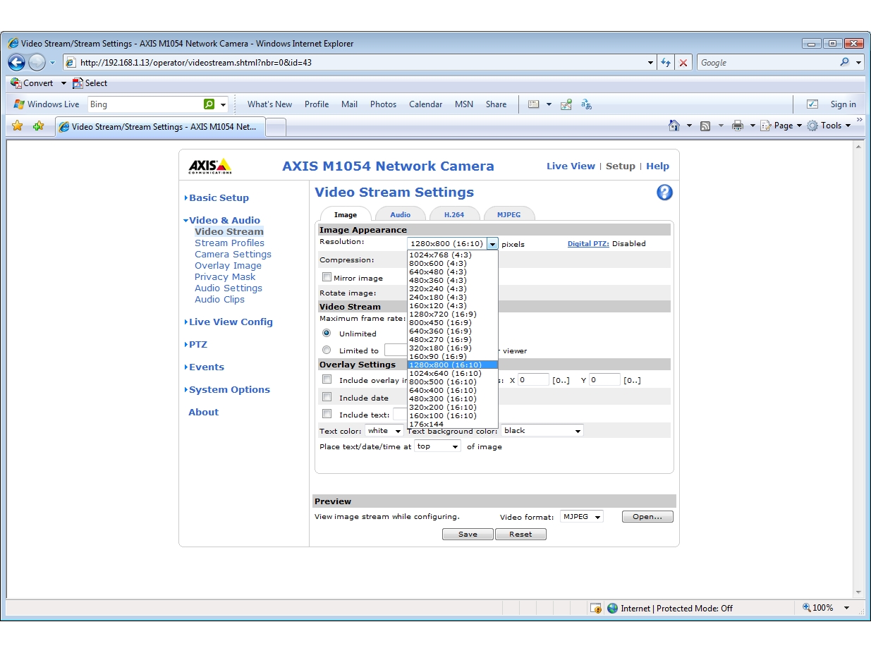
Task: Enable the Mirror image checkbox
Action: coord(327,277)
